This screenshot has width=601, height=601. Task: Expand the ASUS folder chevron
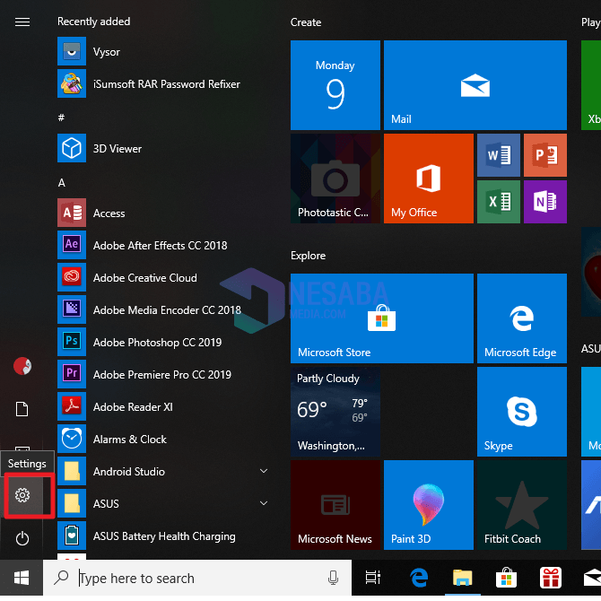(264, 503)
